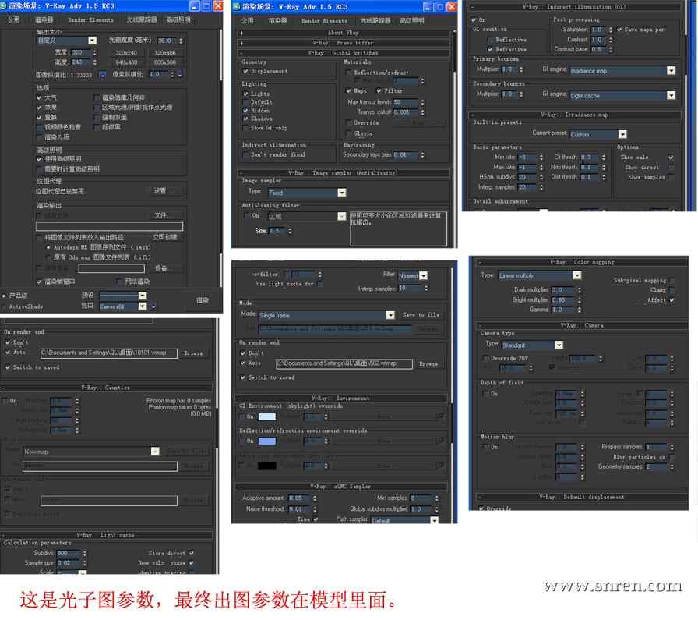This screenshot has width=698, height=620.
Task: Toggle the Displacement checkbox
Action: [x=245, y=71]
